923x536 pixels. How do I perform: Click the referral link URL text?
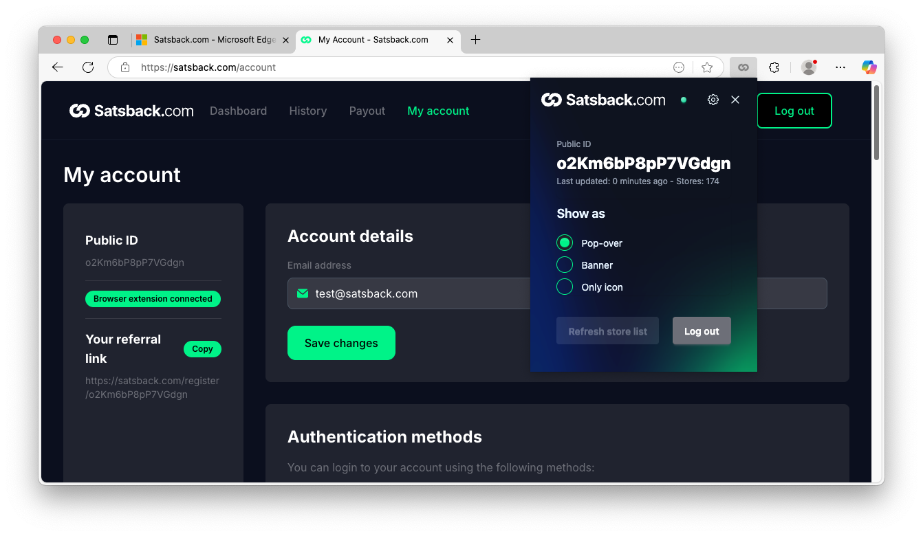click(152, 388)
